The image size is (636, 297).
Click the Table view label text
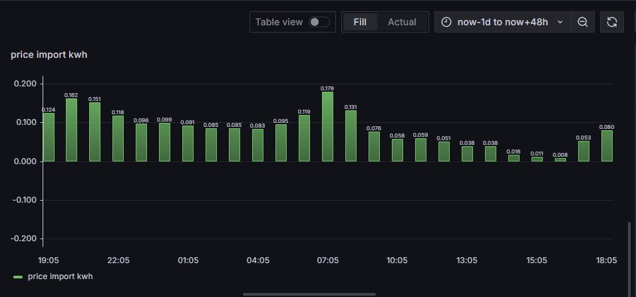[279, 22]
